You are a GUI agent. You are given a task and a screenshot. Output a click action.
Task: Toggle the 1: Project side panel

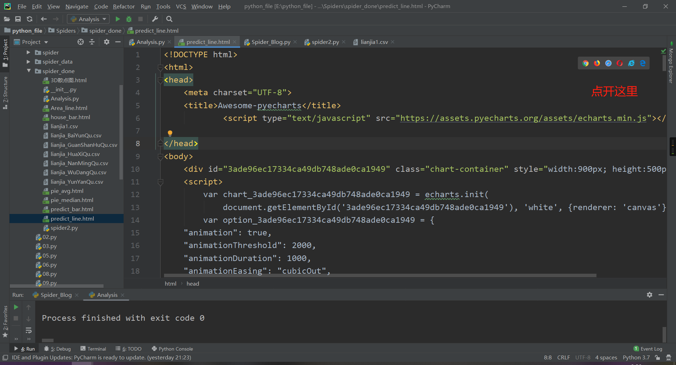coord(5,53)
